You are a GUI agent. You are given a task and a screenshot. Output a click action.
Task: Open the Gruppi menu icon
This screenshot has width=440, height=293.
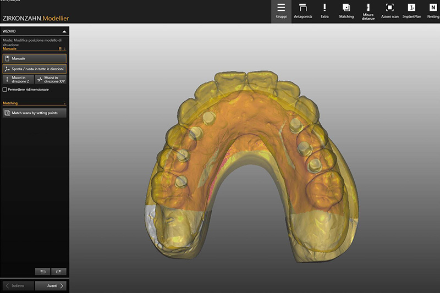pos(281,11)
